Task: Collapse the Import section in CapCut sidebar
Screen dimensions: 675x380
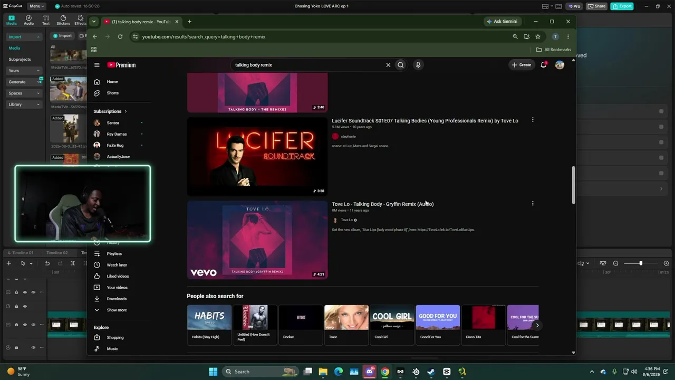Action: coord(24,37)
